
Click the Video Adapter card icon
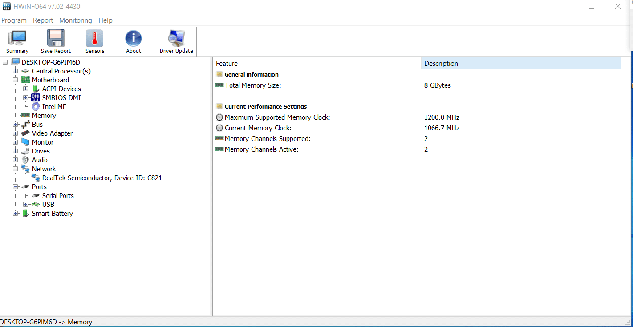pyautogui.click(x=25, y=133)
